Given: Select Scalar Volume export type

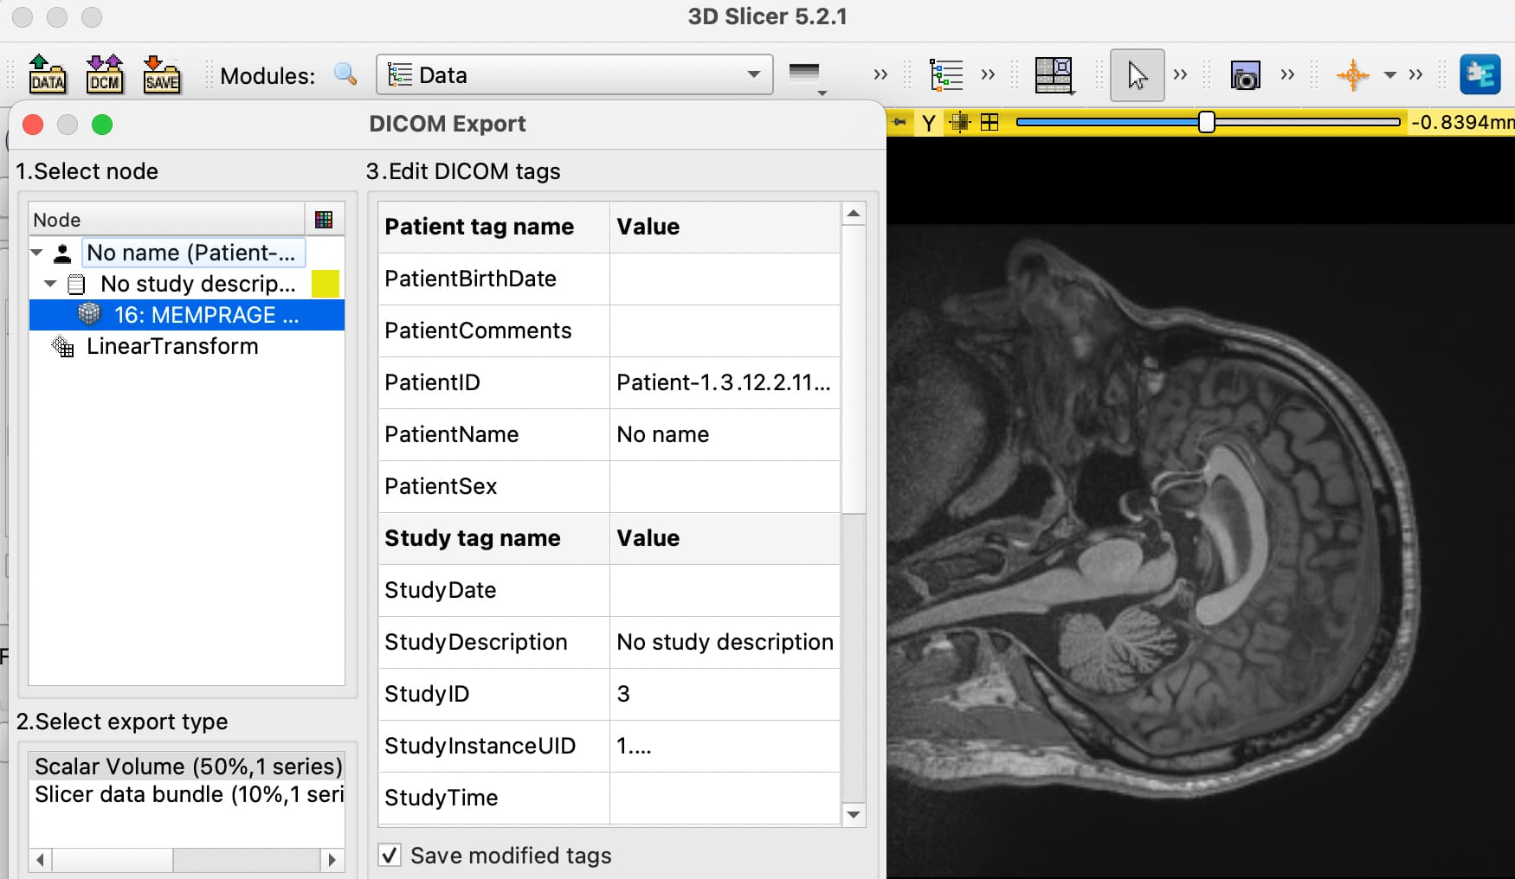Looking at the screenshot, I should (189, 767).
